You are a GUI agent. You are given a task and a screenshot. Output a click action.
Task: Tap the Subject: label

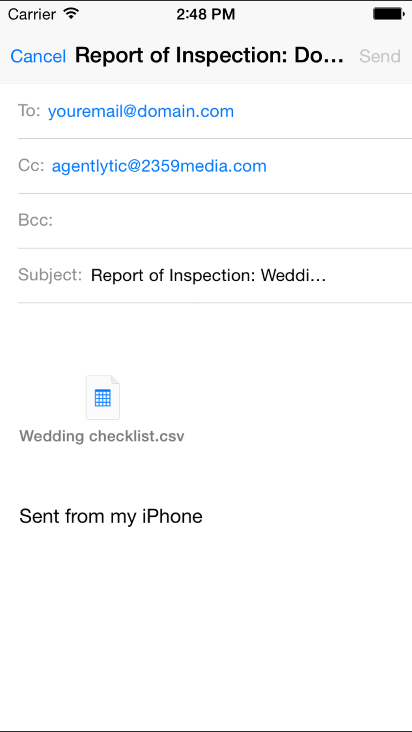click(x=50, y=275)
